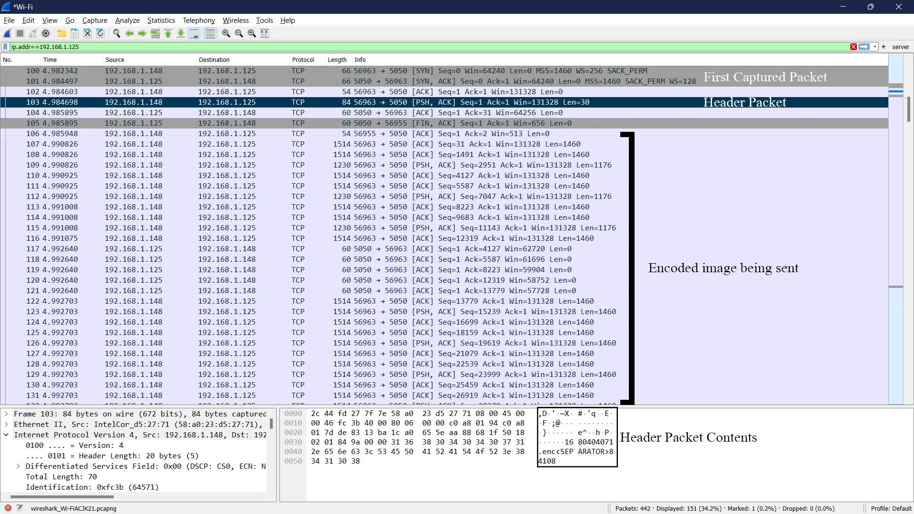Go to specified packet icon
This screenshot has width=914, height=514.
(155, 33)
